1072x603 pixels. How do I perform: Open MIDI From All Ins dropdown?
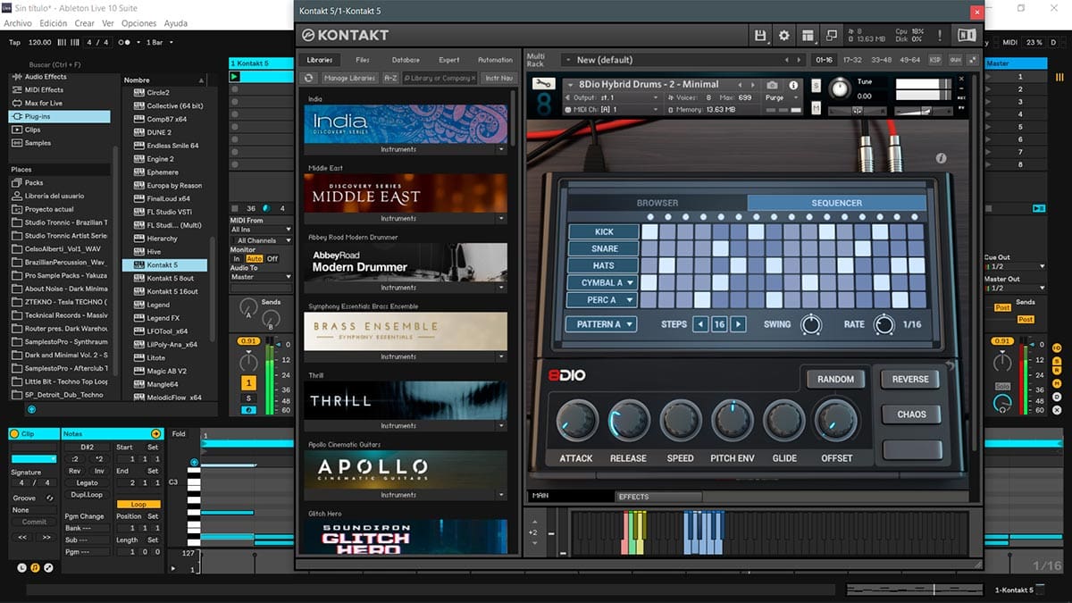click(262, 230)
